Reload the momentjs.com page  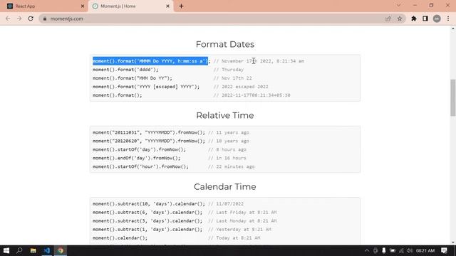(31, 18)
